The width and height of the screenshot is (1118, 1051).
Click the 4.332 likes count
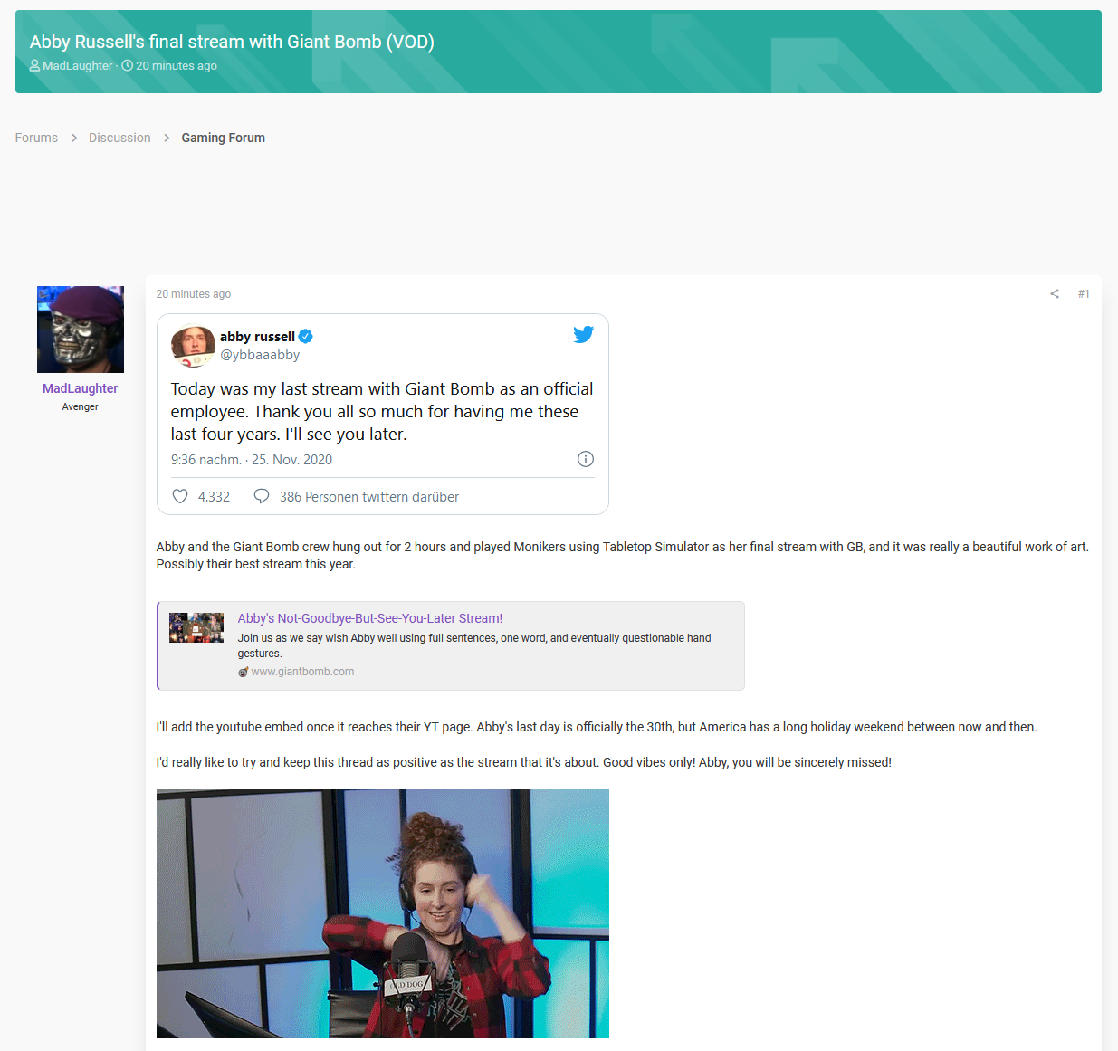(x=214, y=497)
